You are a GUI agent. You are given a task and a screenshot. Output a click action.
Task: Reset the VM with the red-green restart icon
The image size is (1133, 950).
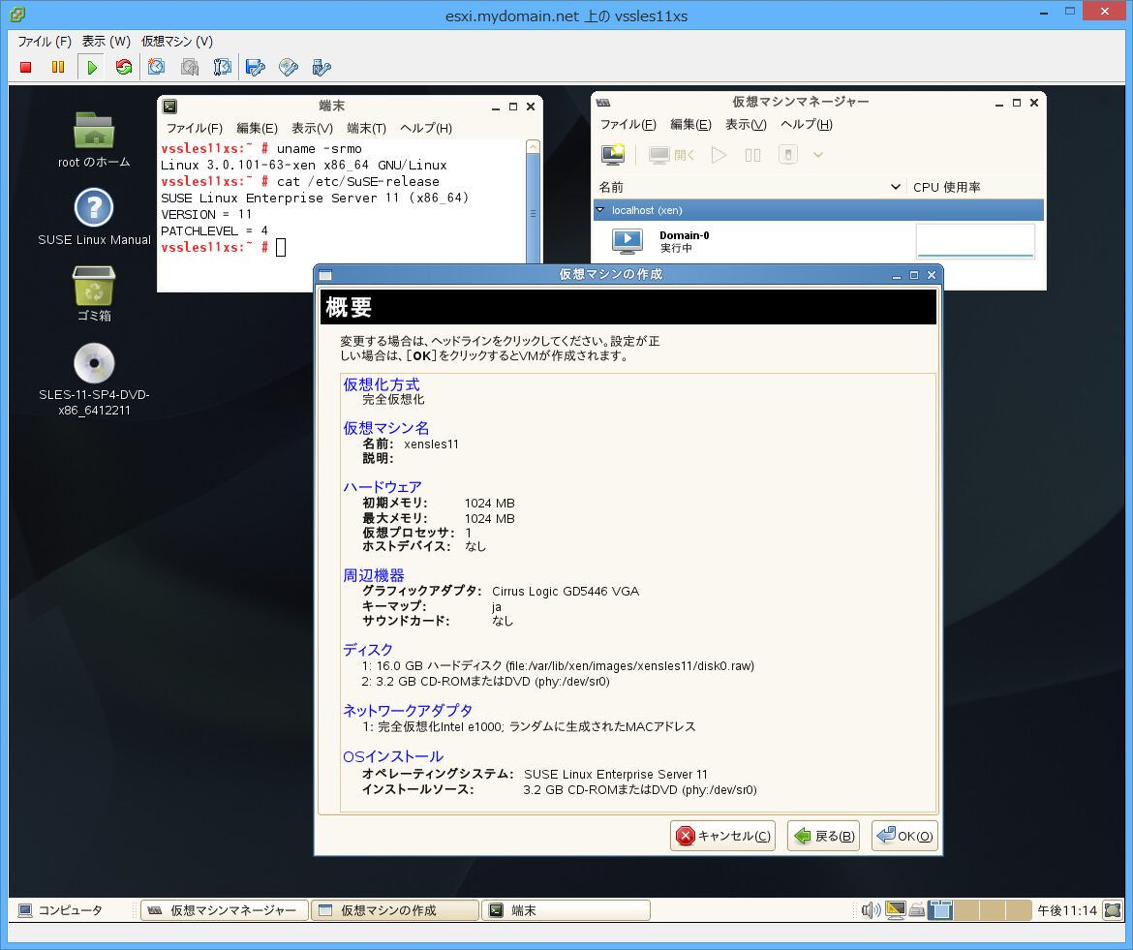[124, 67]
